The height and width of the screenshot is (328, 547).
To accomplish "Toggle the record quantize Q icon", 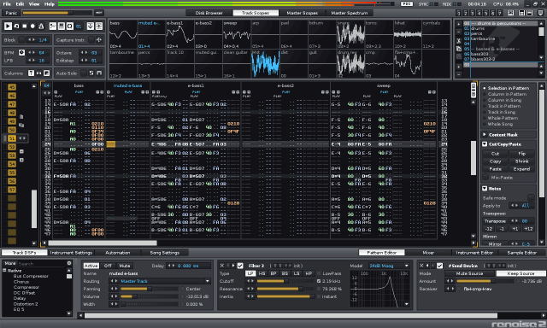I will coord(69,26).
